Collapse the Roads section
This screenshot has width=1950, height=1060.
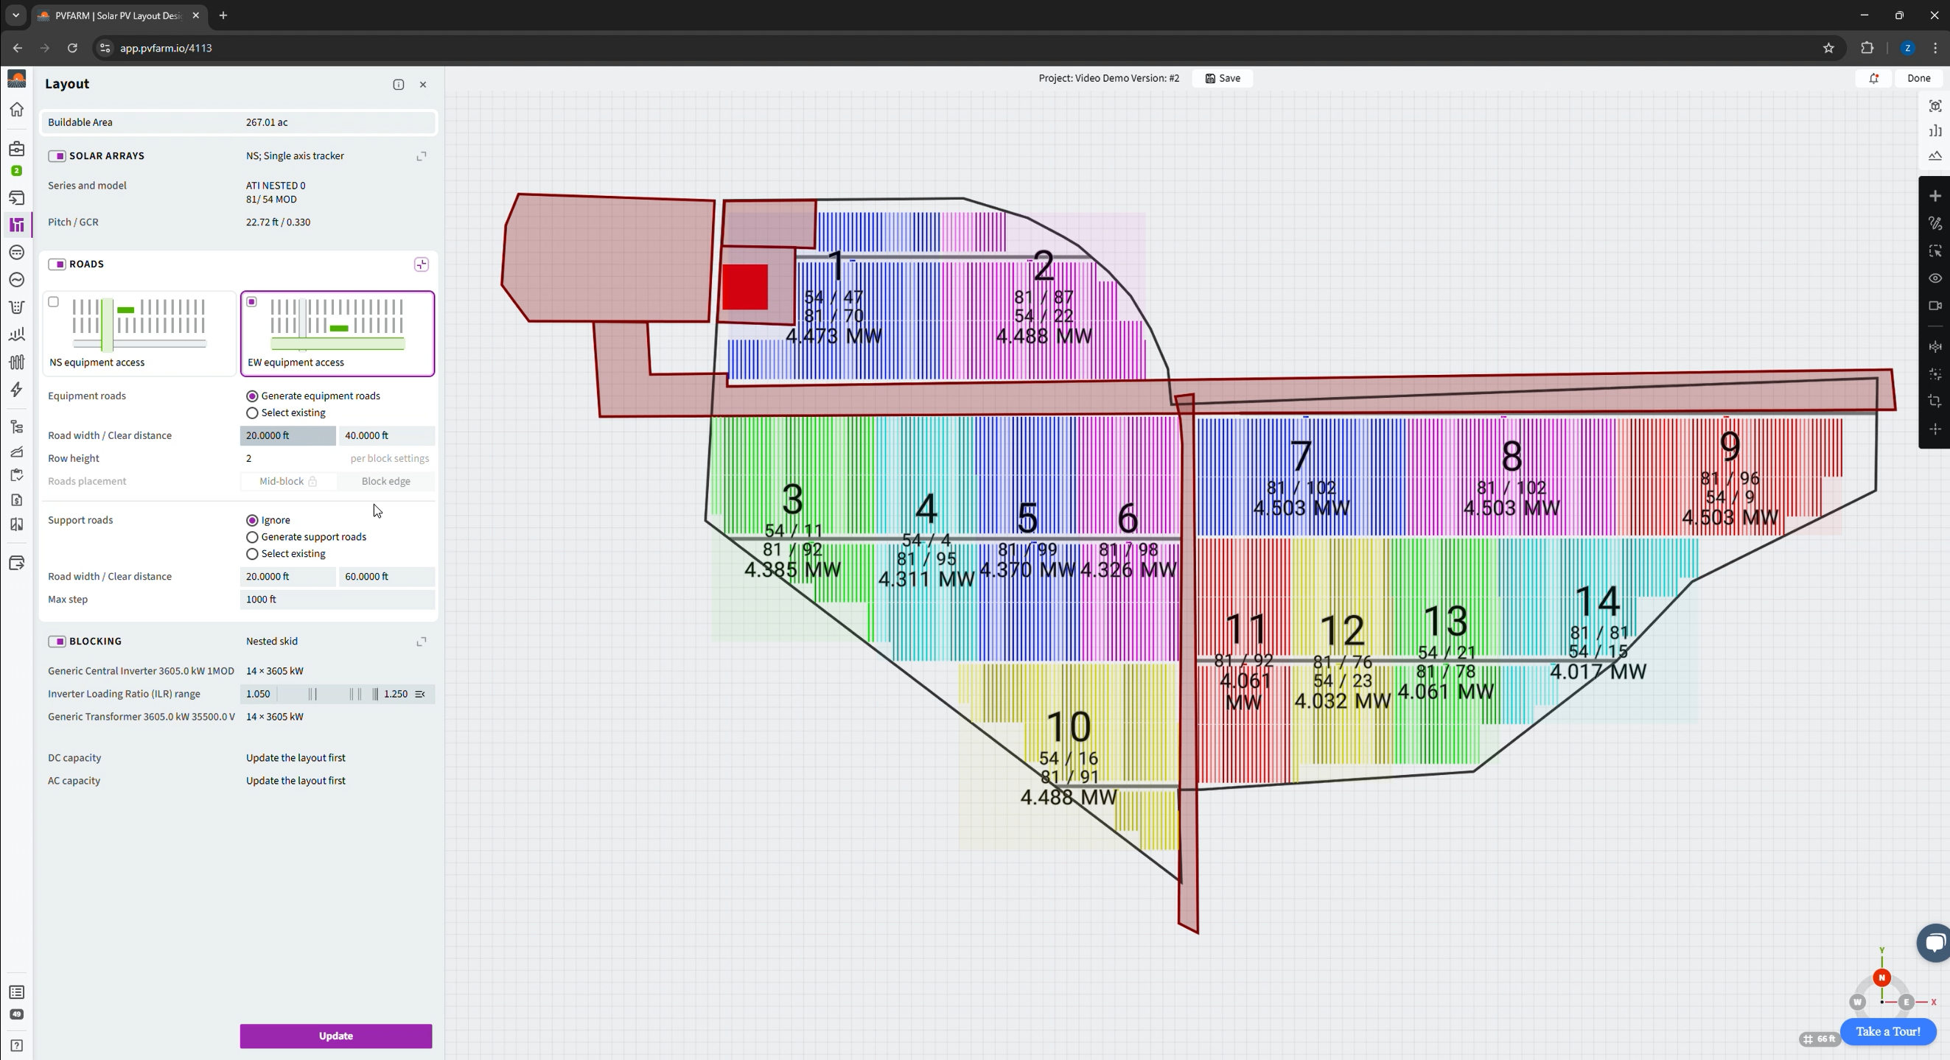(x=422, y=264)
